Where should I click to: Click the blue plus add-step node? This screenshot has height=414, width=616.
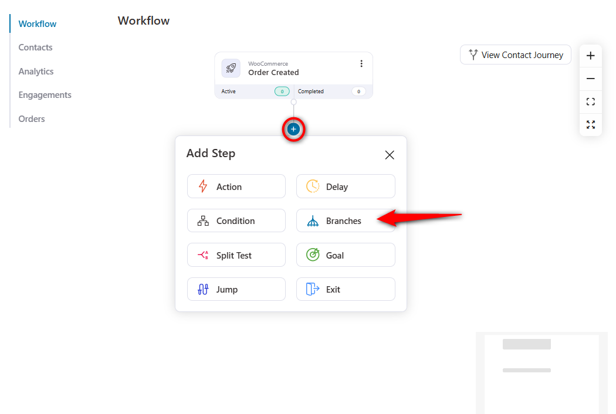click(293, 129)
